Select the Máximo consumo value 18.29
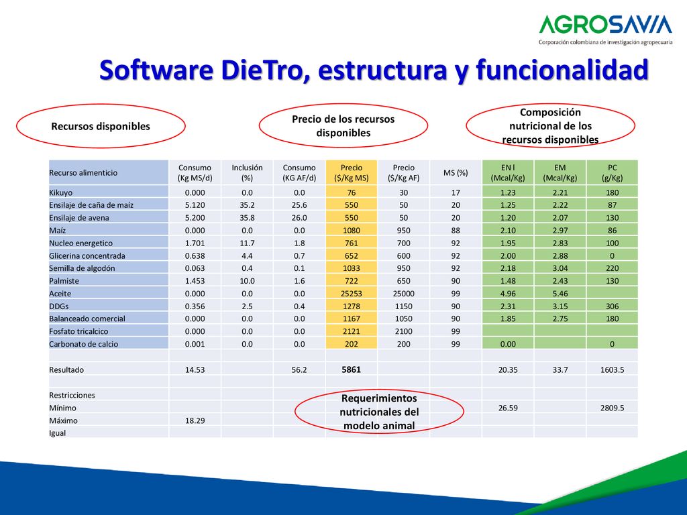 coord(195,420)
